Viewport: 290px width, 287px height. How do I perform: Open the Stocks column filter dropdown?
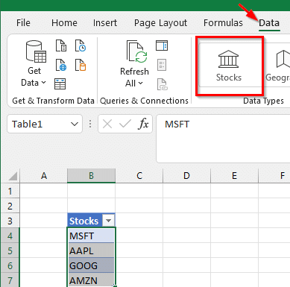click(109, 221)
